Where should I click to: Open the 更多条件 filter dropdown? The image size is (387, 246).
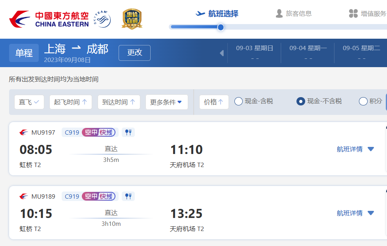tap(166, 102)
